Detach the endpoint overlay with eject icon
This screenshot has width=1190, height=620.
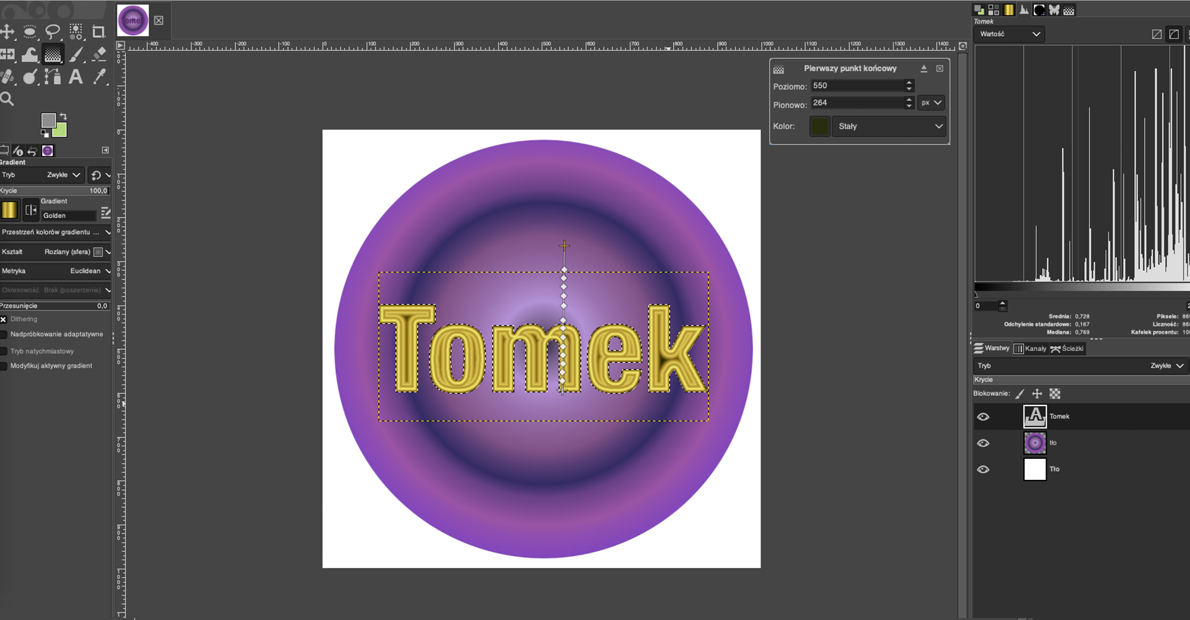[923, 68]
